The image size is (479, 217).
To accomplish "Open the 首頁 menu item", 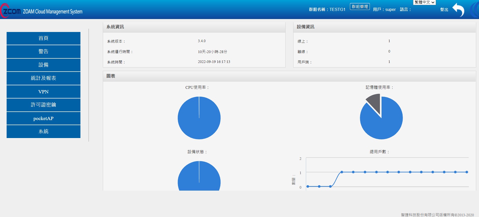I will click(x=44, y=38).
